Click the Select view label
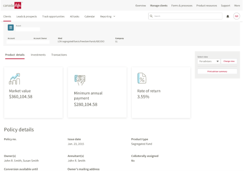 click(203, 57)
